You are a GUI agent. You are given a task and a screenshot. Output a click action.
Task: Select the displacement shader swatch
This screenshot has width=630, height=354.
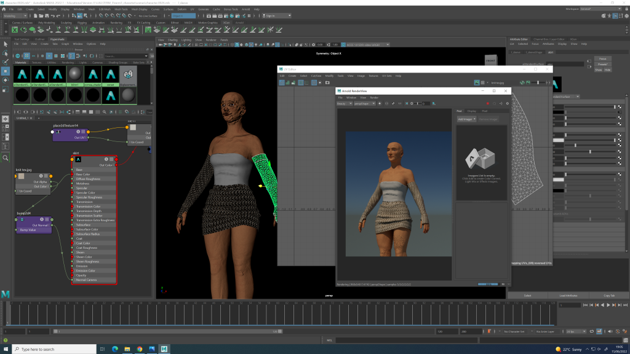pos(128,76)
